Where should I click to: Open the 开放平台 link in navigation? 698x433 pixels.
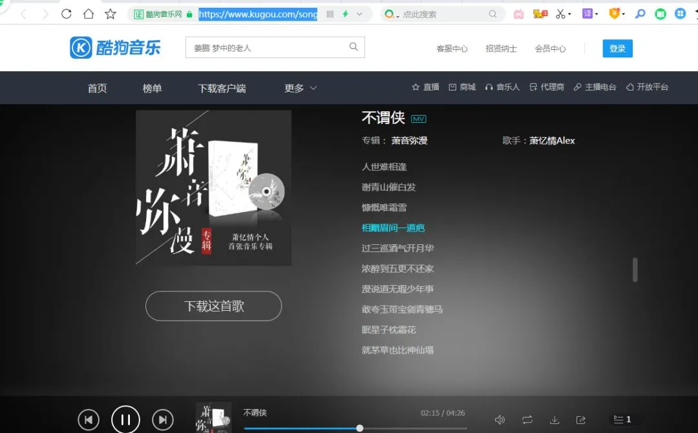coord(647,87)
